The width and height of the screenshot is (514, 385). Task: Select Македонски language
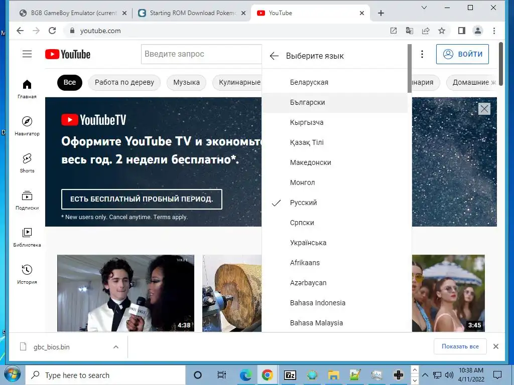point(335,163)
